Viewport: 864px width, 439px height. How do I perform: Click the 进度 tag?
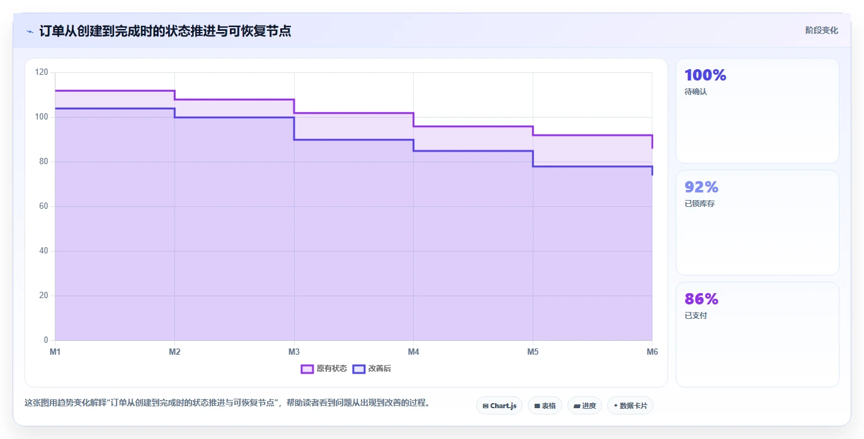(x=584, y=406)
